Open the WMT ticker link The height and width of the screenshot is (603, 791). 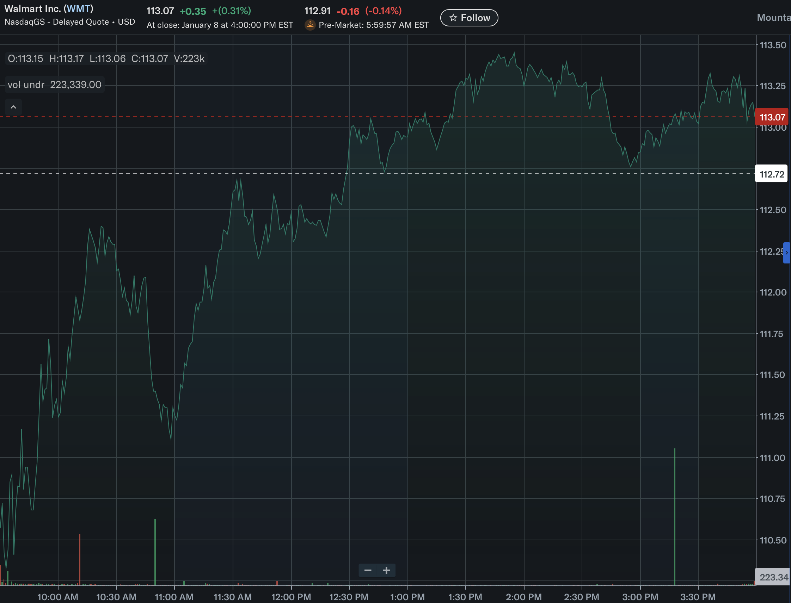78,8
